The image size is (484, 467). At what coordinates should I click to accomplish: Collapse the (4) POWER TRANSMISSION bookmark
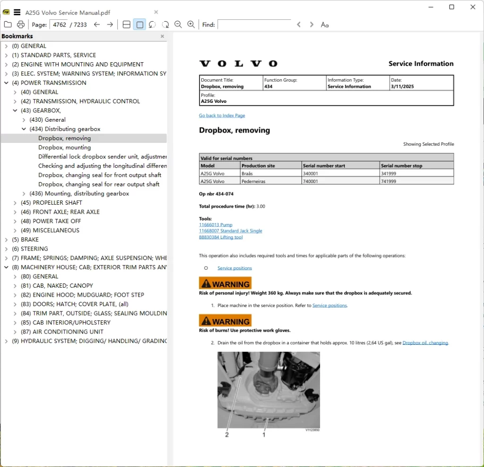(6, 83)
